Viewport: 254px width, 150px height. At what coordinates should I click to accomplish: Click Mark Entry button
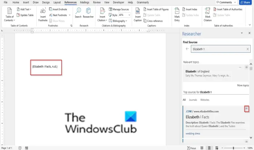177,15
